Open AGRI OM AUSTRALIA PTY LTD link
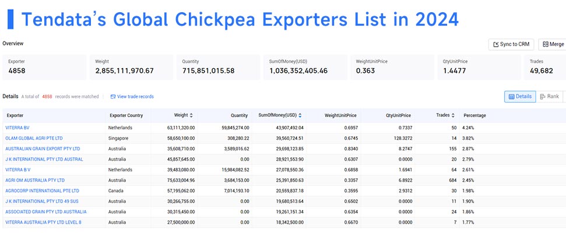The width and height of the screenshot is (566, 233). [x=35, y=180]
